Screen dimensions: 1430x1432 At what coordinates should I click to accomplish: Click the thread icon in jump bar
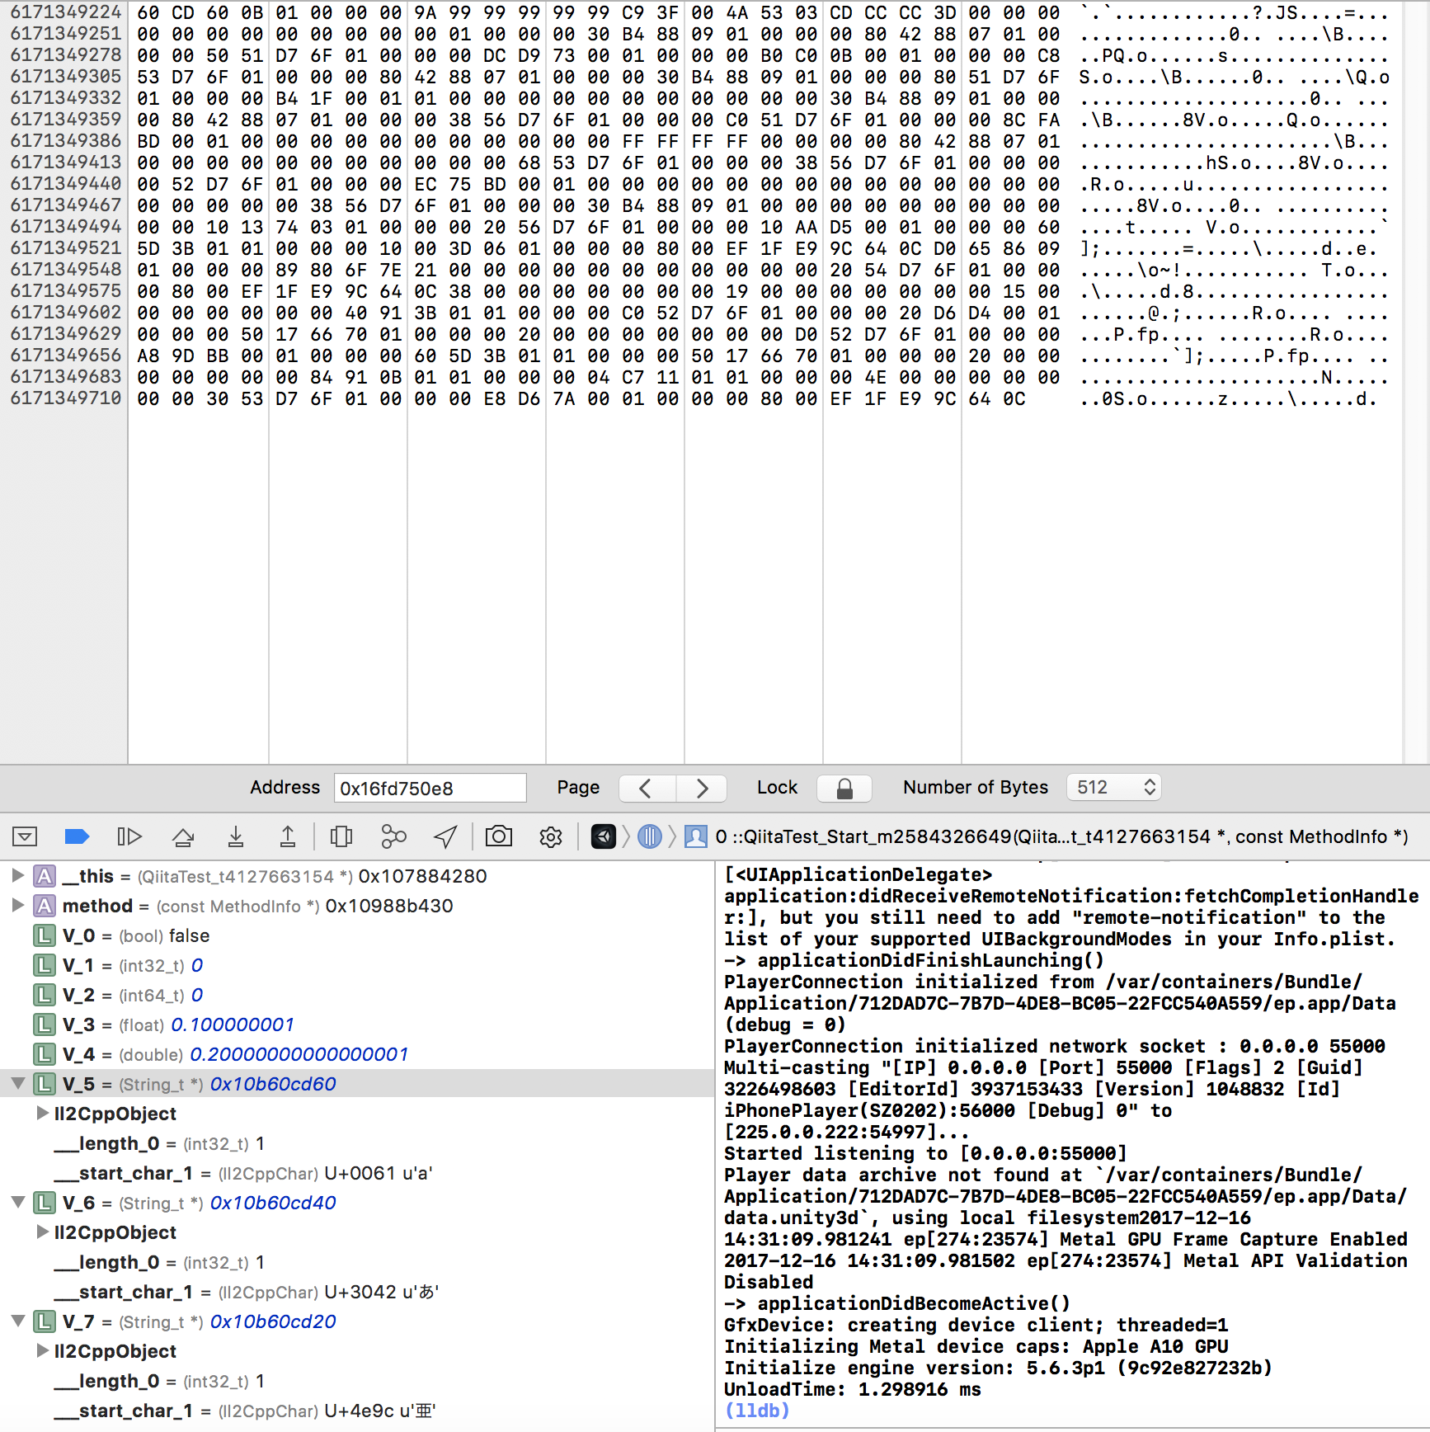pos(650,836)
